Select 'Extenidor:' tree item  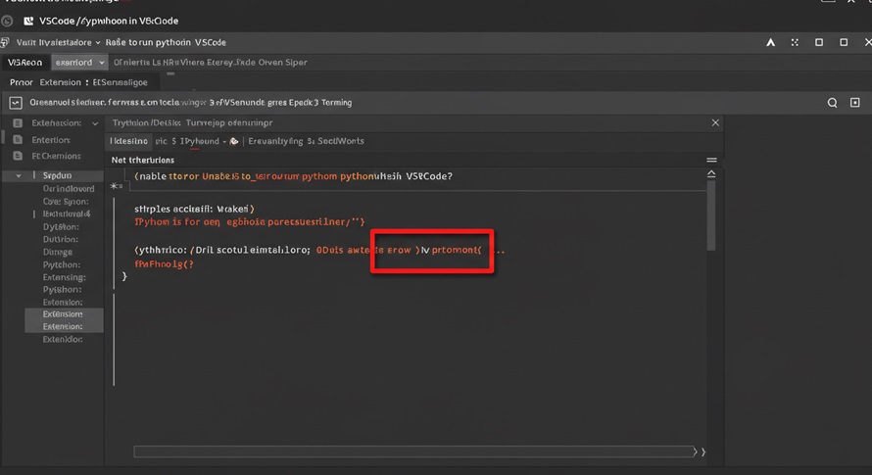(x=63, y=339)
